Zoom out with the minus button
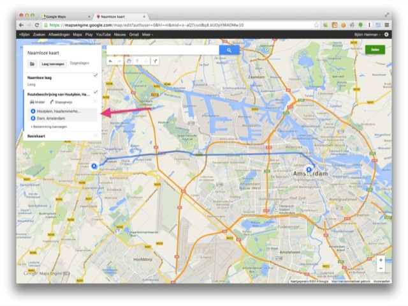The image size is (408, 306). click(381, 268)
